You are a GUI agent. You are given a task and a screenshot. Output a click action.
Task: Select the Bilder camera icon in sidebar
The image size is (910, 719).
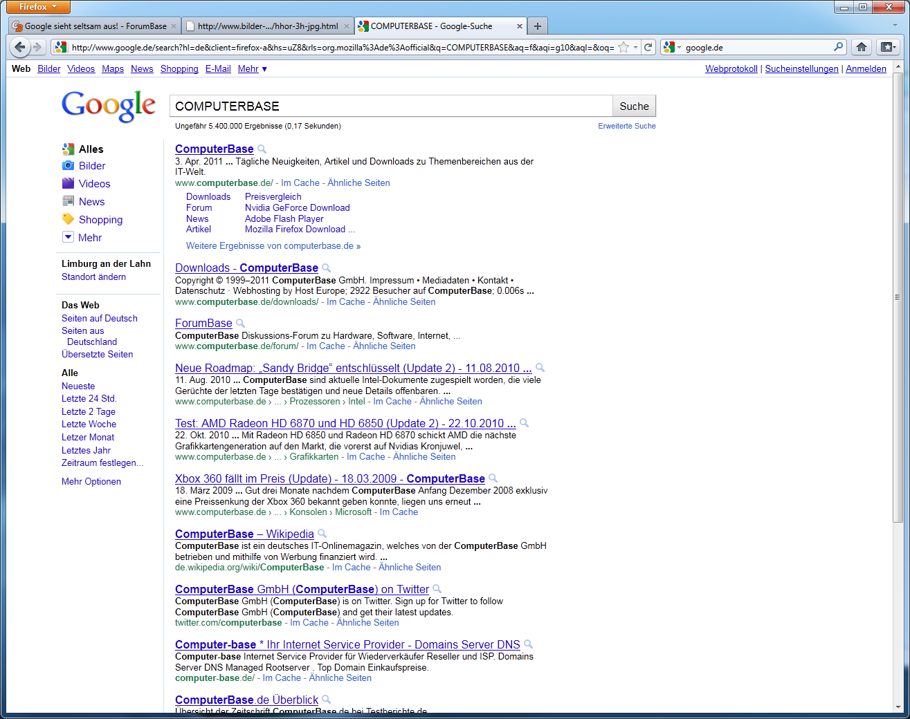(68, 166)
